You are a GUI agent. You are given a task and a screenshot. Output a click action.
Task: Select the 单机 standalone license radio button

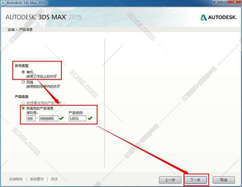(23, 72)
